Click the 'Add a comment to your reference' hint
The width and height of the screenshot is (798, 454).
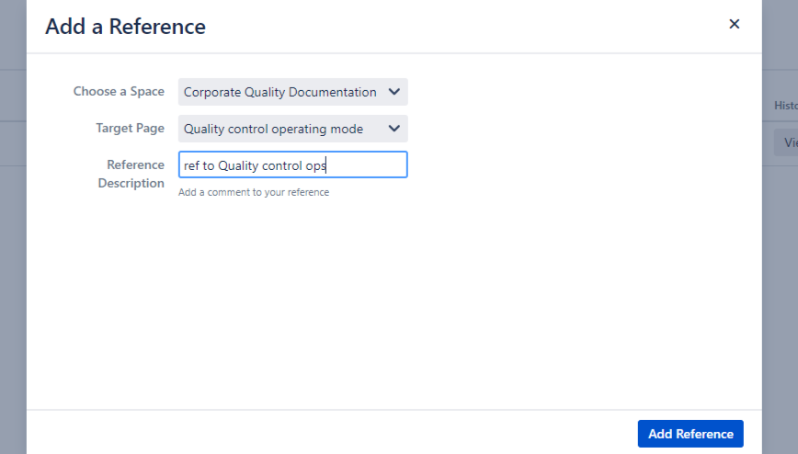[x=254, y=193]
